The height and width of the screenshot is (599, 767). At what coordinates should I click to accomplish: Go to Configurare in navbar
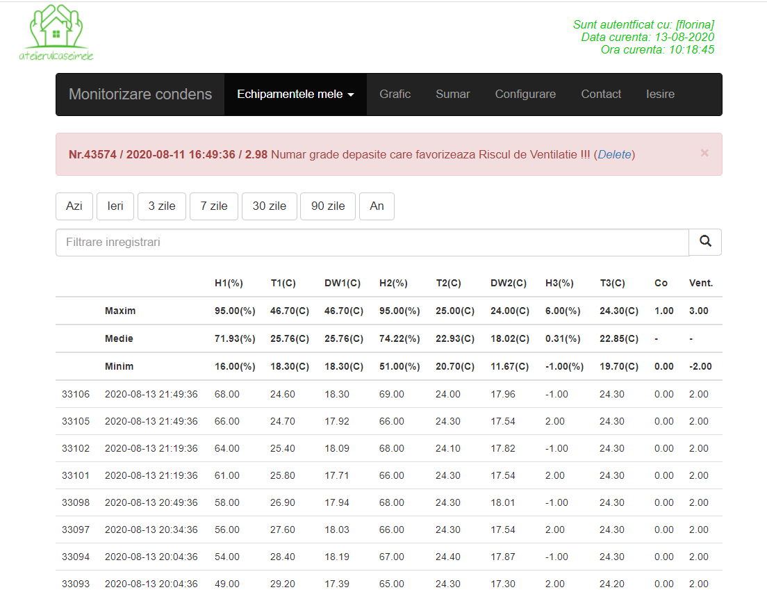point(525,95)
